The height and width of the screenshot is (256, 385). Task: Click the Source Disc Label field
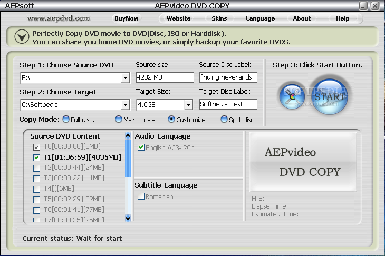[x=228, y=77]
